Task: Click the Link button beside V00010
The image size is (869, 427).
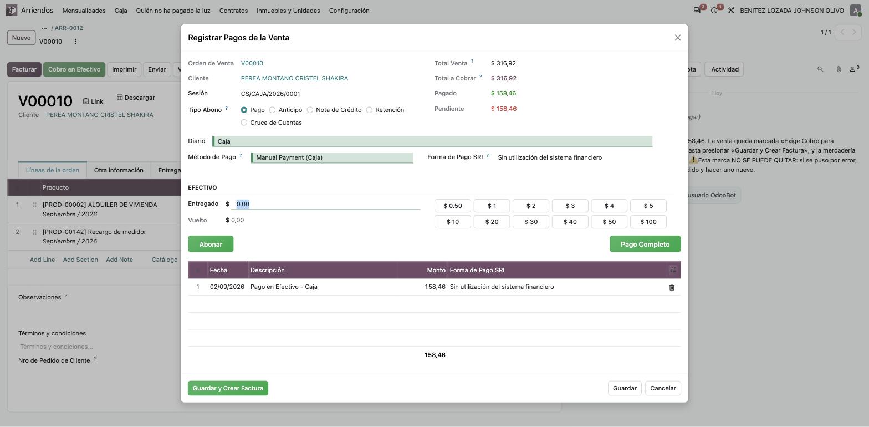Action: (93, 101)
